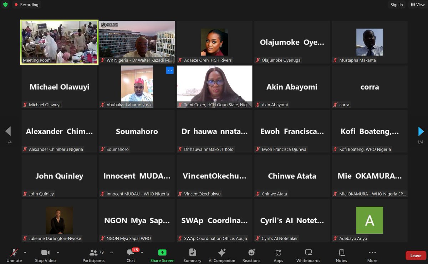The image size is (428, 264).
Task: Click the Mie OKAMURA - WHO Nigeria tile
Action: [x=370, y=176]
